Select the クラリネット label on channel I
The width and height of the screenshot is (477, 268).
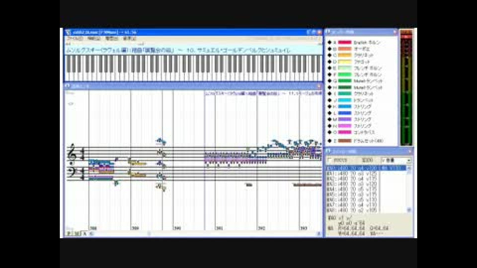pos(363,94)
